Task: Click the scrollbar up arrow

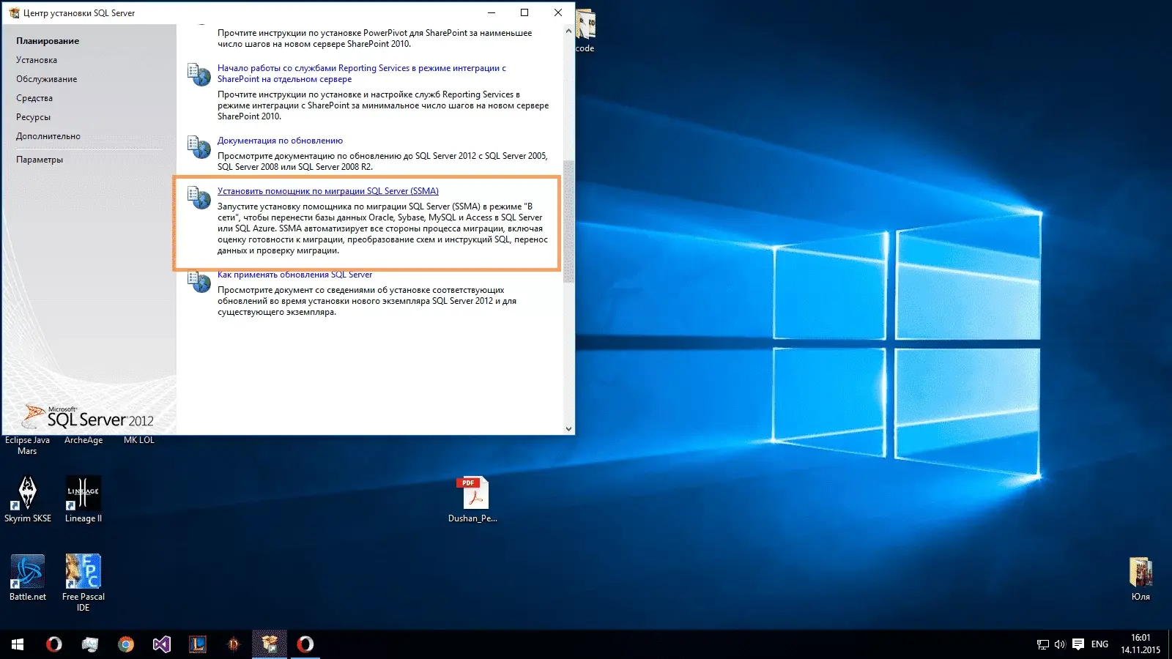Action: 568,31
